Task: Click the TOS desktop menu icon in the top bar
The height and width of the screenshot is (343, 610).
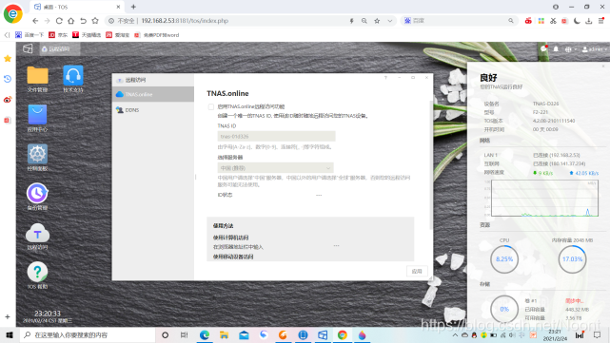Action: click(28, 49)
